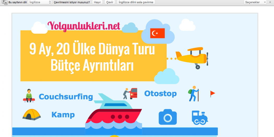The image size is (274, 137).
Task: Open the İngilizce language dropdown
Action: (40, 2)
